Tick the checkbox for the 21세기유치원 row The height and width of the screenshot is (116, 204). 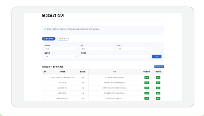pyautogui.click(x=45, y=83)
